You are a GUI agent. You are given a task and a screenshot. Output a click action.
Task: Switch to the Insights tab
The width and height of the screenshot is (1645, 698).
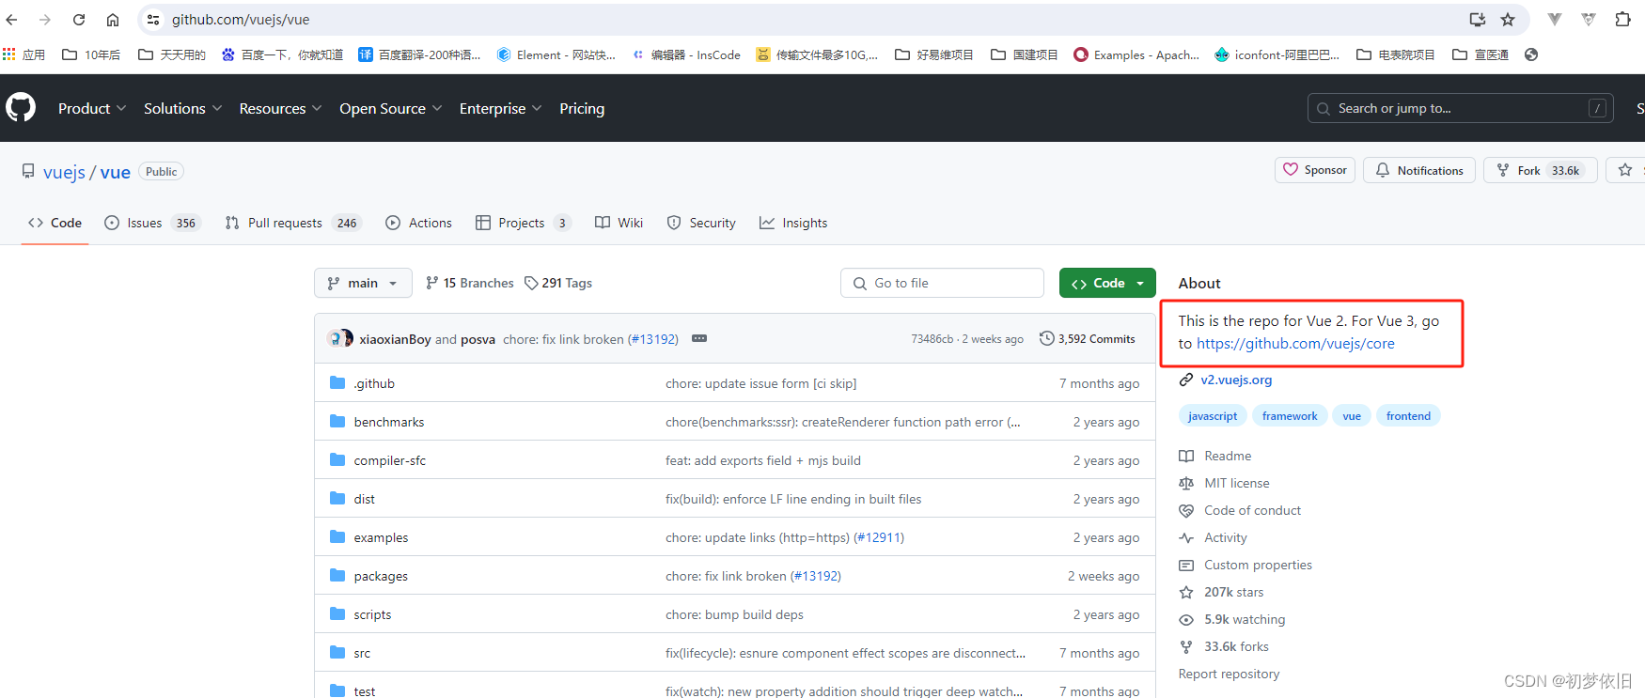pyautogui.click(x=793, y=223)
